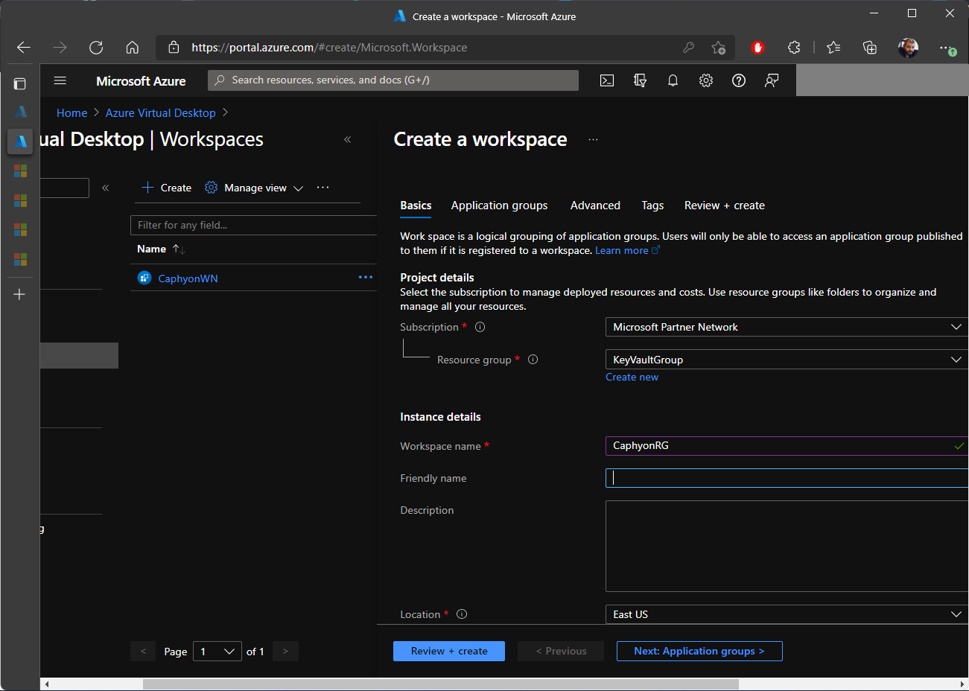Click the Azure search resources box
The width and height of the screenshot is (969, 691).
coord(393,80)
